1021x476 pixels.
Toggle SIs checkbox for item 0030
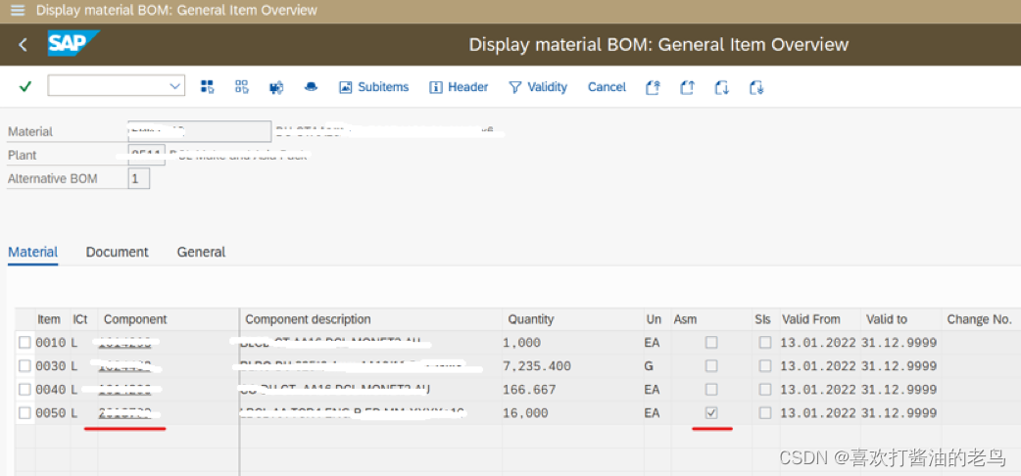[765, 365]
